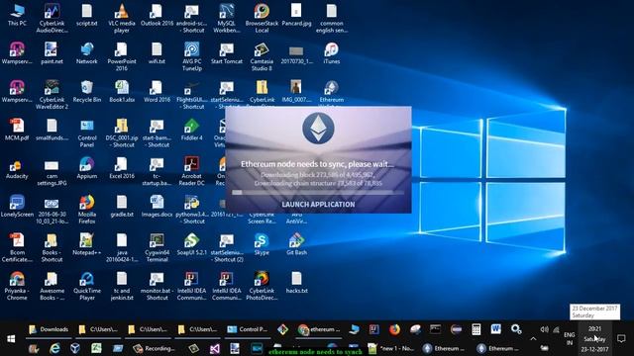Open Audacity desktop icon
Image resolution: width=634 pixels, height=356 pixels.
pyautogui.click(x=17, y=168)
